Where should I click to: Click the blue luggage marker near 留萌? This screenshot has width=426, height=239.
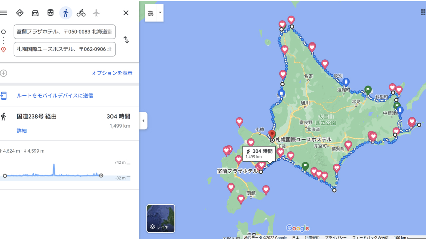[x=281, y=94]
